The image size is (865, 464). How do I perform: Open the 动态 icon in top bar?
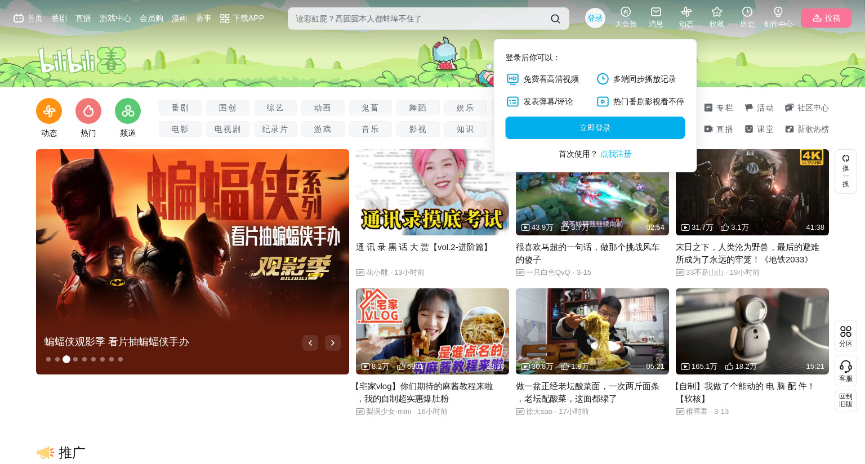686,17
